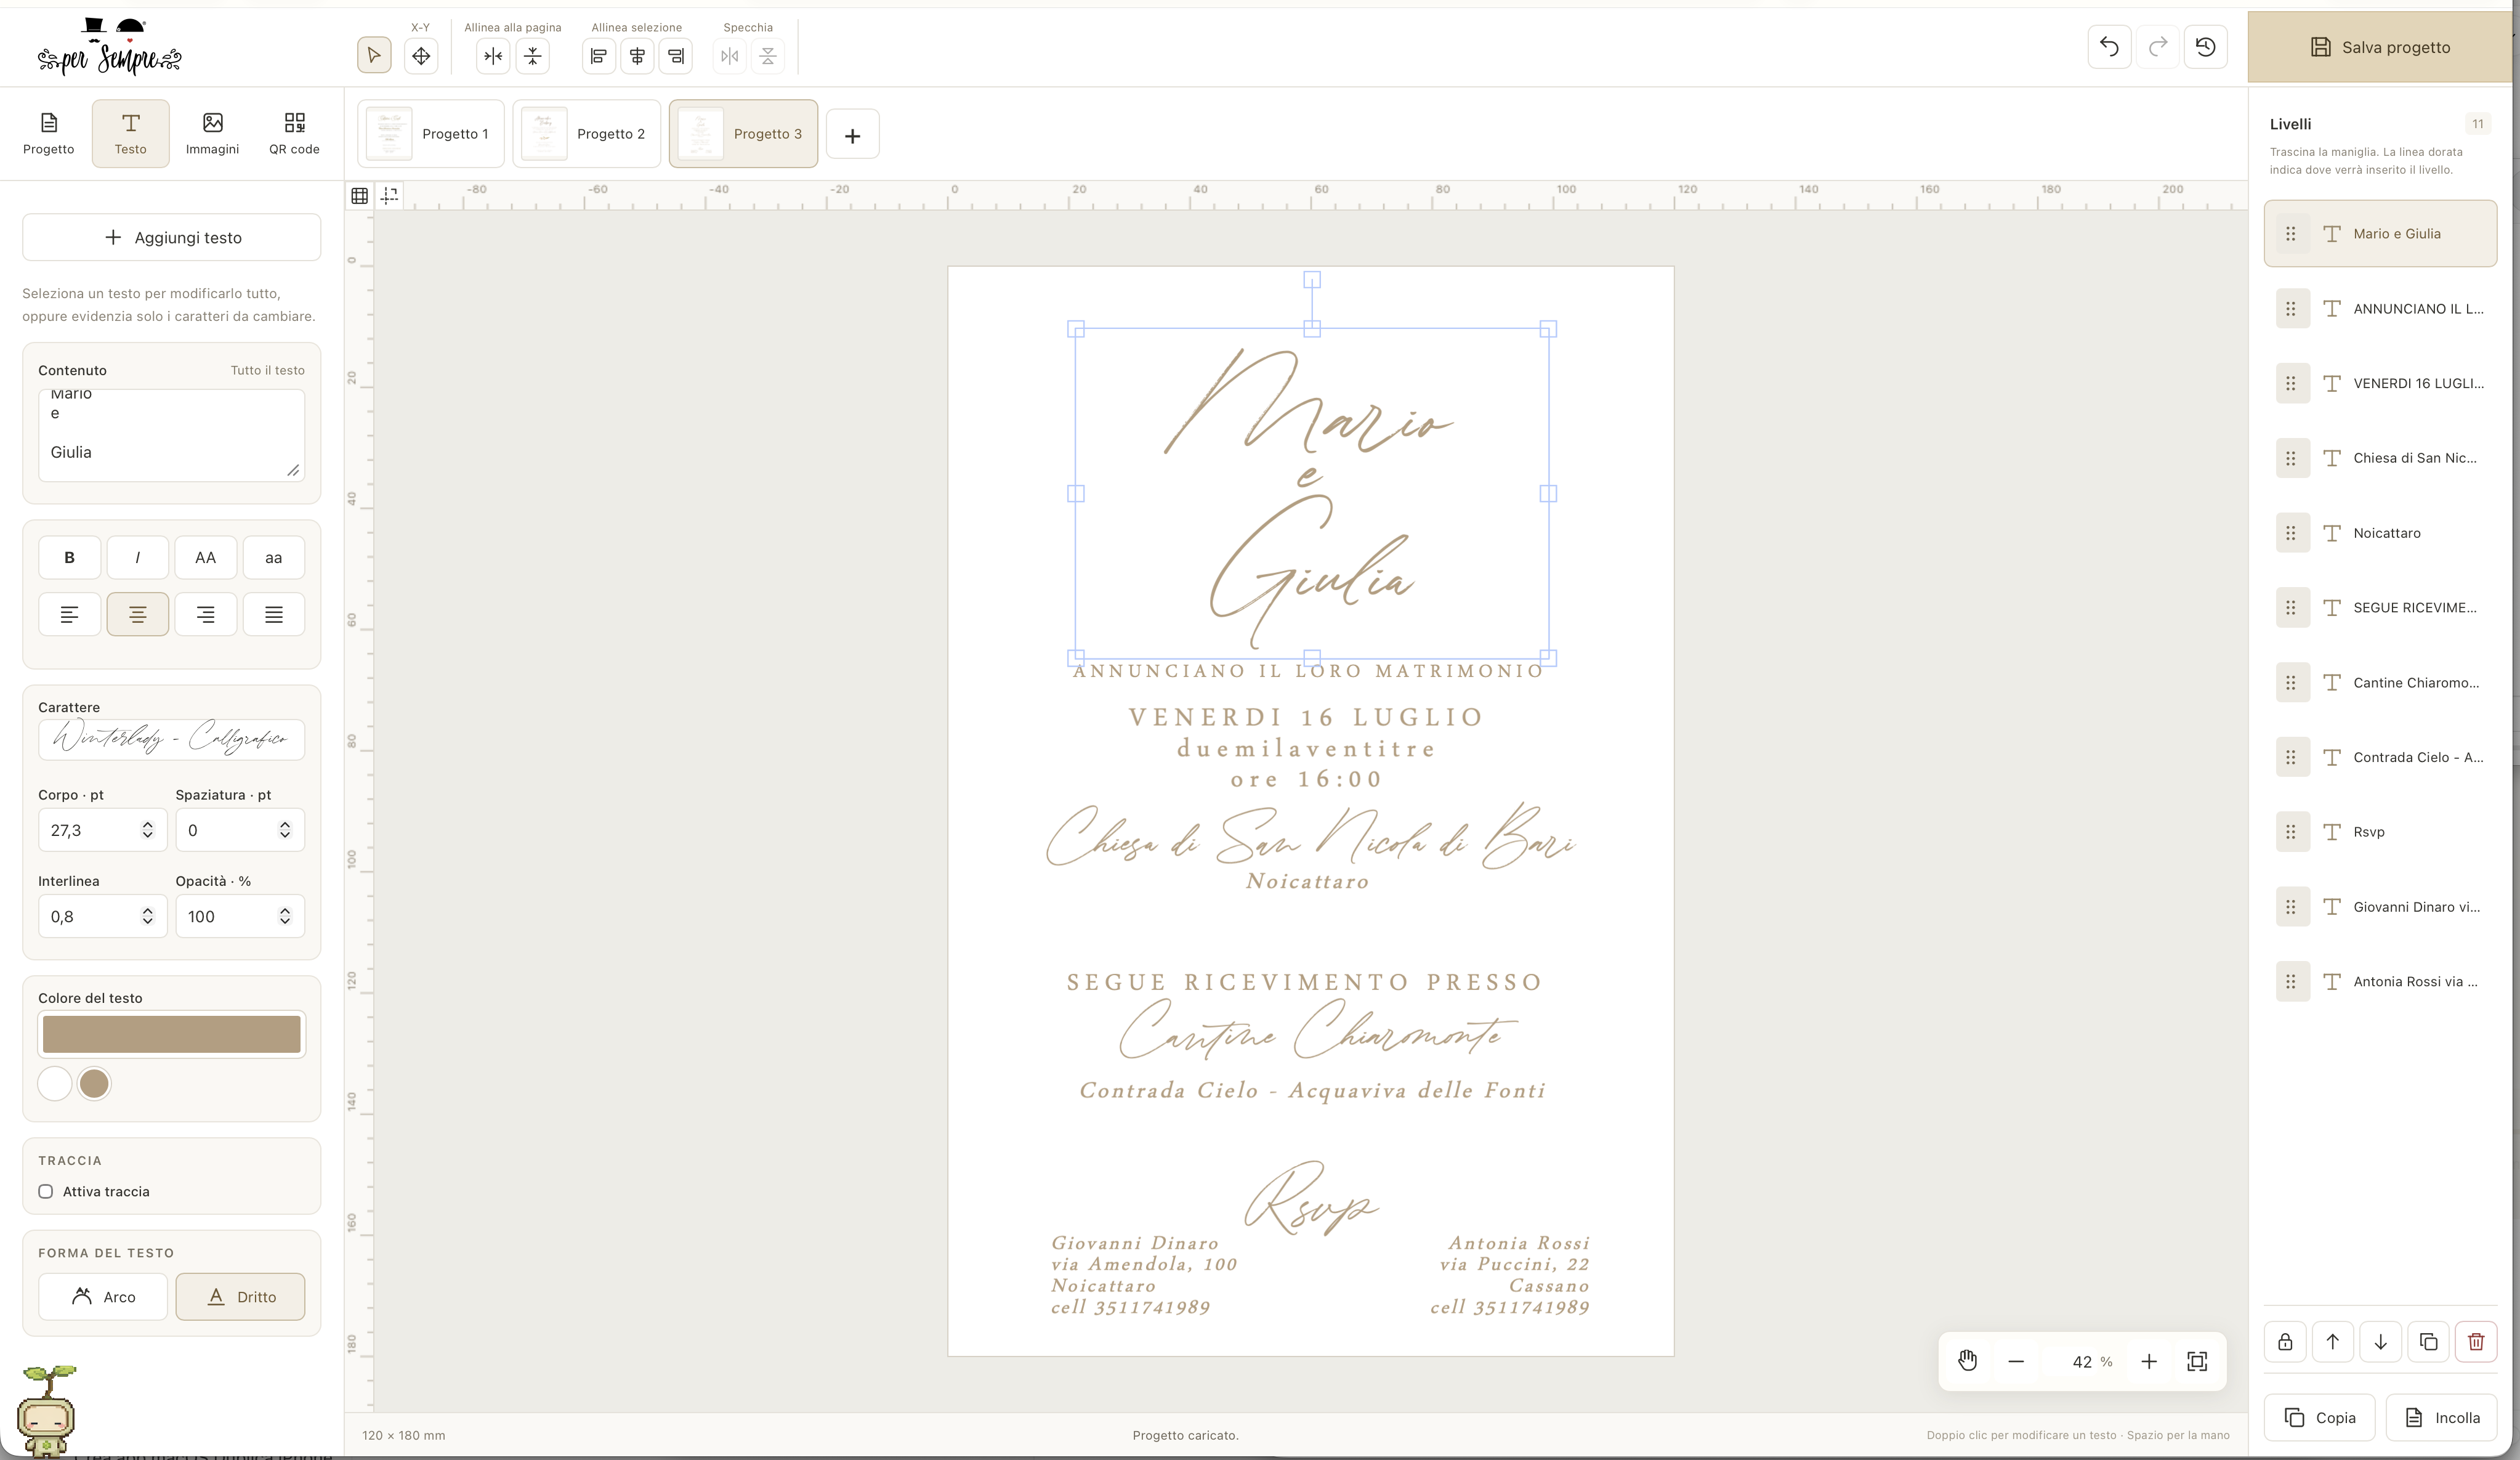Pick the white color swatch
The height and width of the screenshot is (1460, 2520).
point(55,1083)
